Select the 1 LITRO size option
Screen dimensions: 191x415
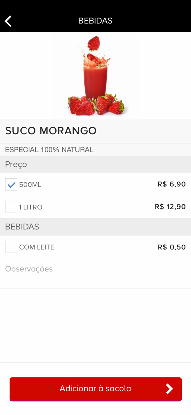pos(11,207)
